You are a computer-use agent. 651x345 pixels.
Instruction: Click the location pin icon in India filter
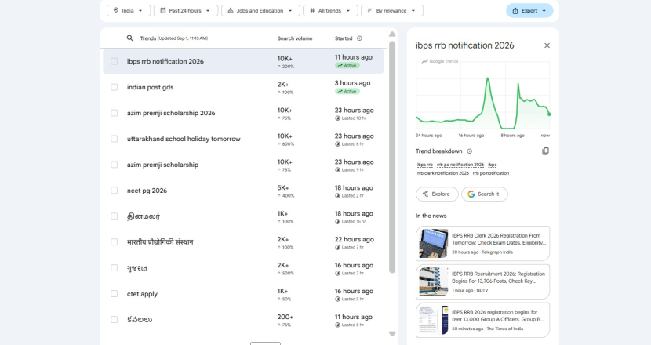pos(116,10)
